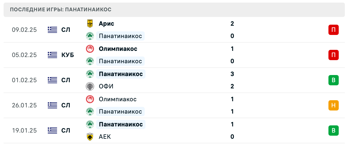Click Олимпиакос name in the 26.01.25 match

pyautogui.click(x=118, y=99)
